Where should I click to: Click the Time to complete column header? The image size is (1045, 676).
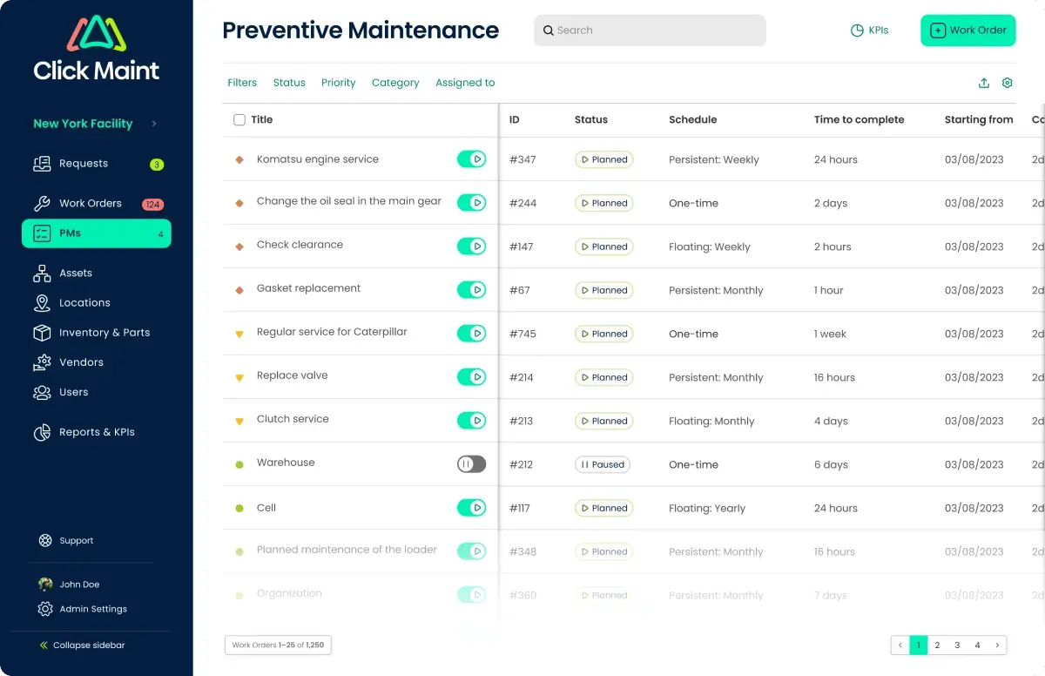[860, 120]
